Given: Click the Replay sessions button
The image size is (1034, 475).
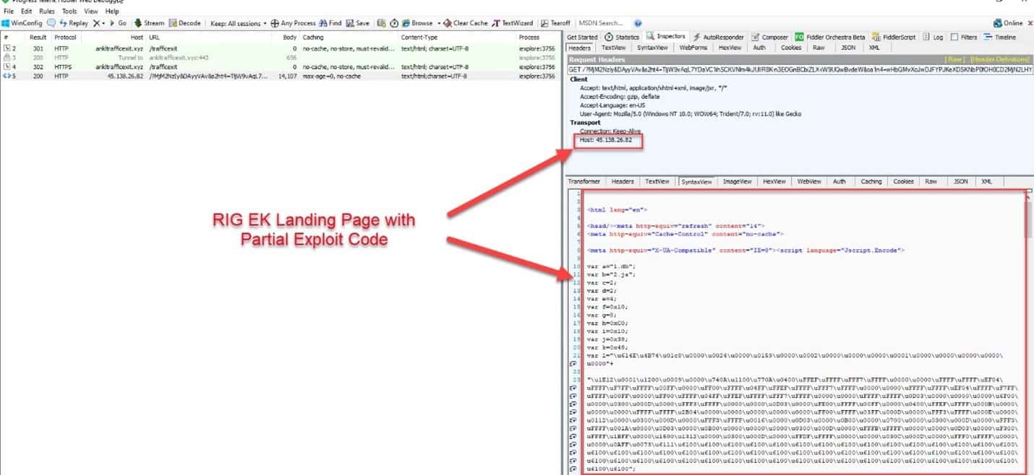Looking at the screenshot, I should [74, 23].
